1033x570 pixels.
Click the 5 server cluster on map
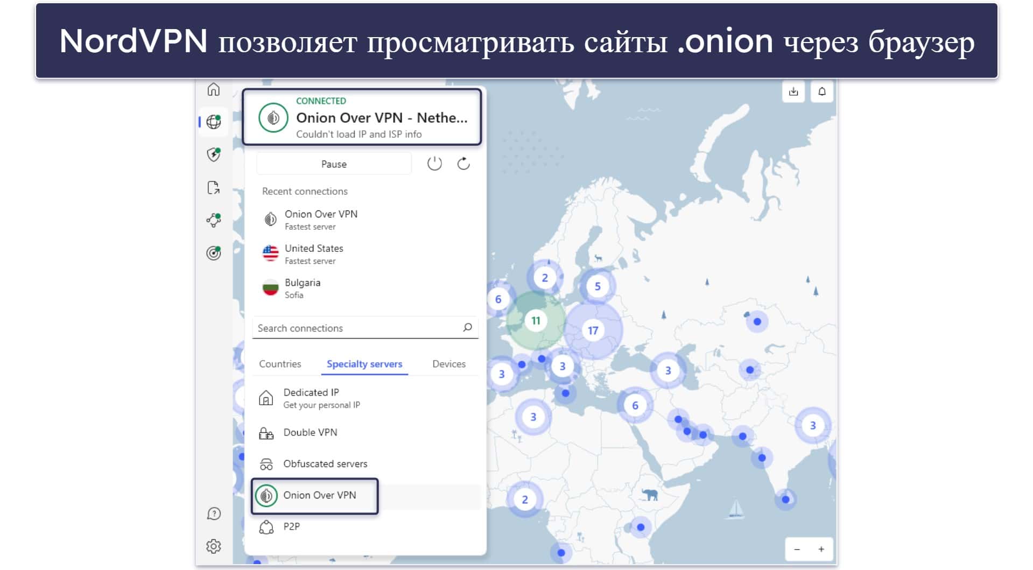pos(598,286)
